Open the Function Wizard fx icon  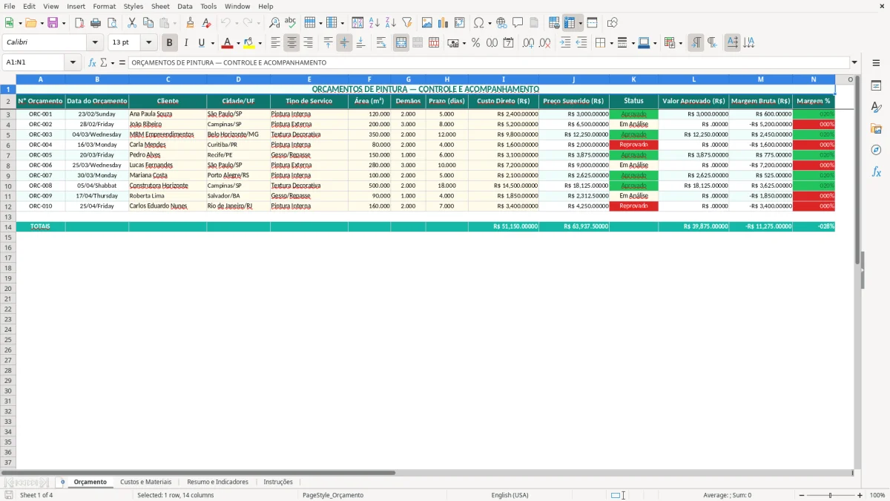[x=93, y=63]
